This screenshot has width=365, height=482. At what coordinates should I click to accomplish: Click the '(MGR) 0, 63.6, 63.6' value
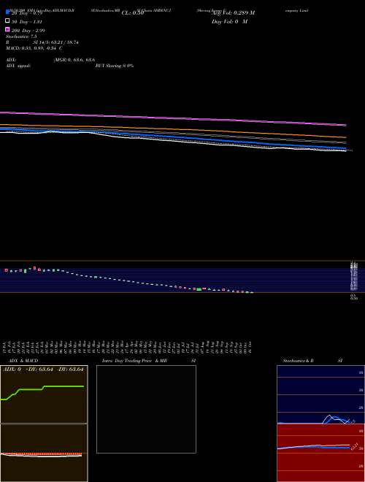point(74,60)
